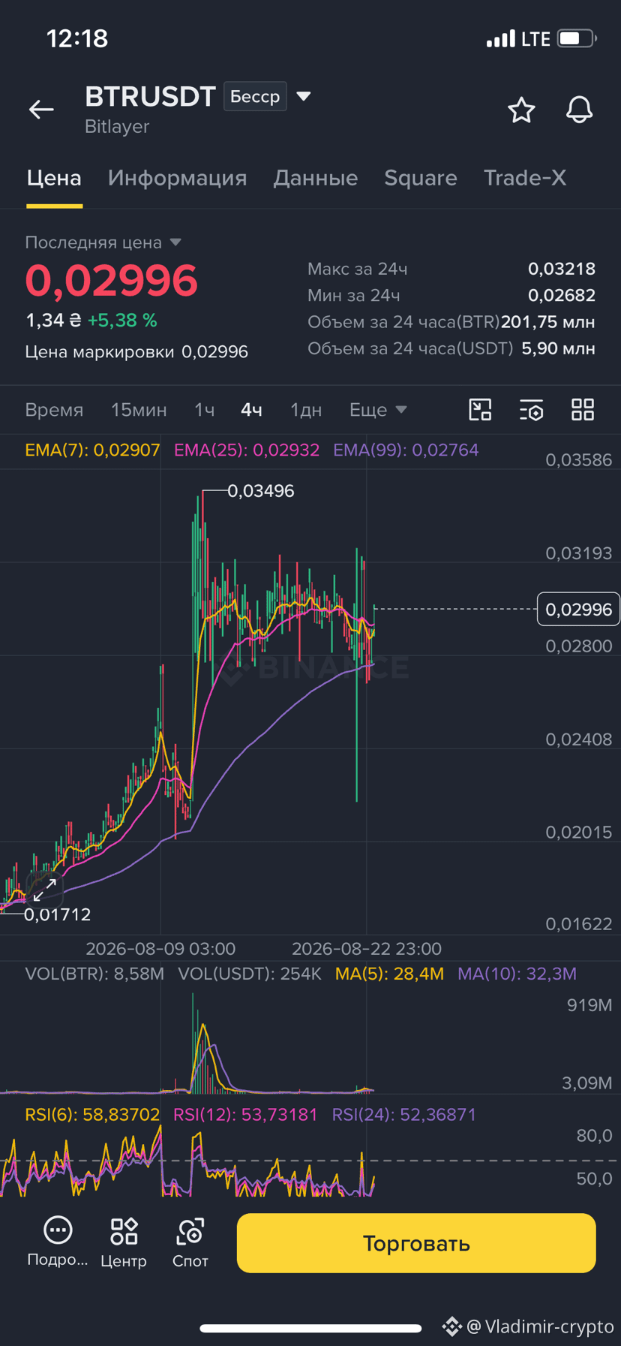The image size is (621, 1346).
Task: Tap the VOL(USDT): 254K label
Action: pos(250,974)
